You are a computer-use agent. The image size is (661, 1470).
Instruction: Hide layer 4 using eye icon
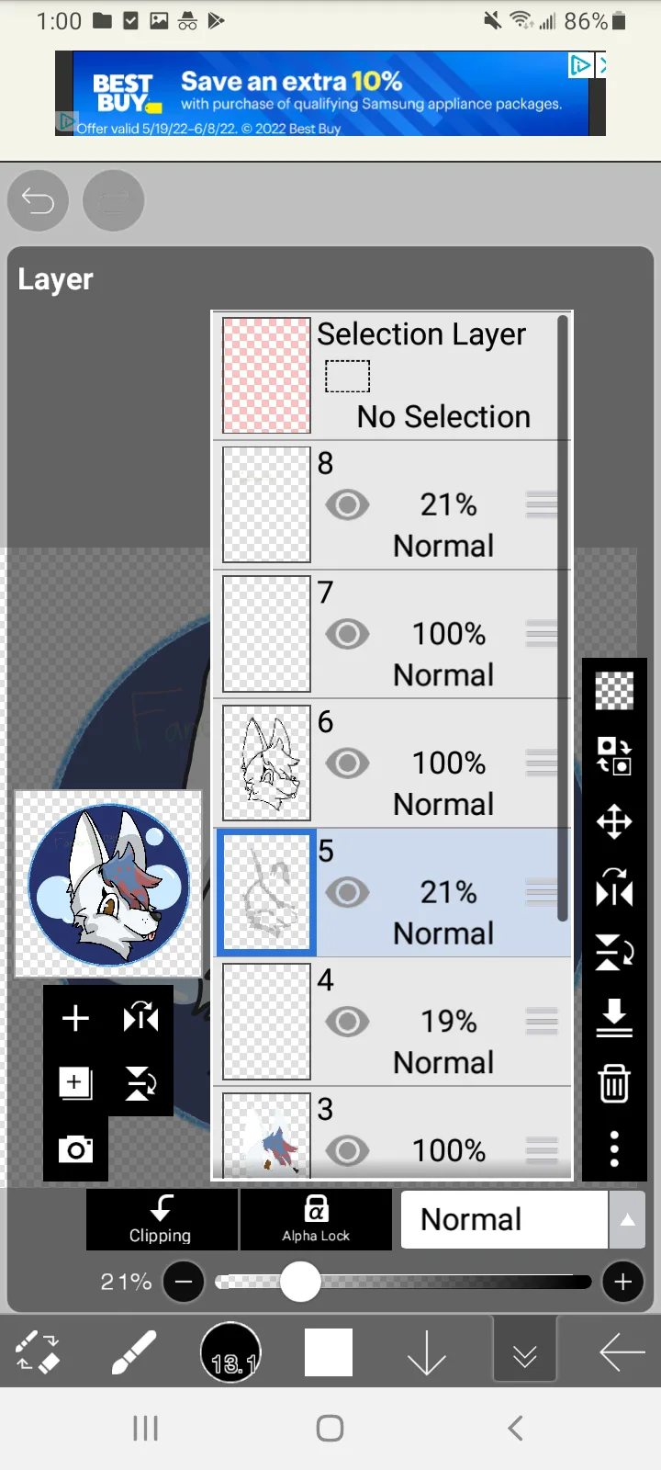click(347, 1021)
